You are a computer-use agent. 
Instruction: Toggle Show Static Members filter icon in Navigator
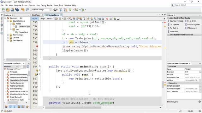tap(15, 106)
